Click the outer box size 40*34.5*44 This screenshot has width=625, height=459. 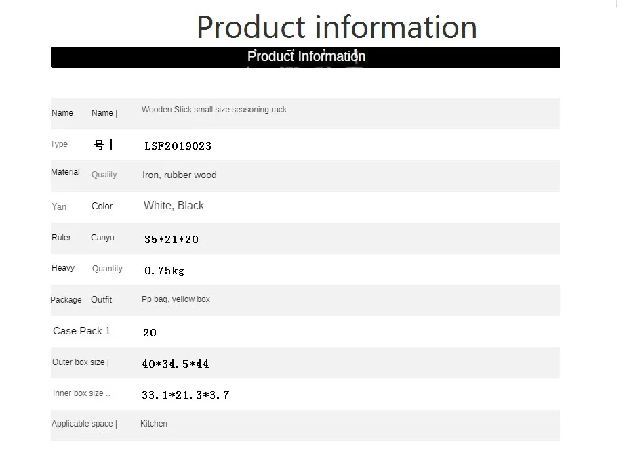(175, 364)
